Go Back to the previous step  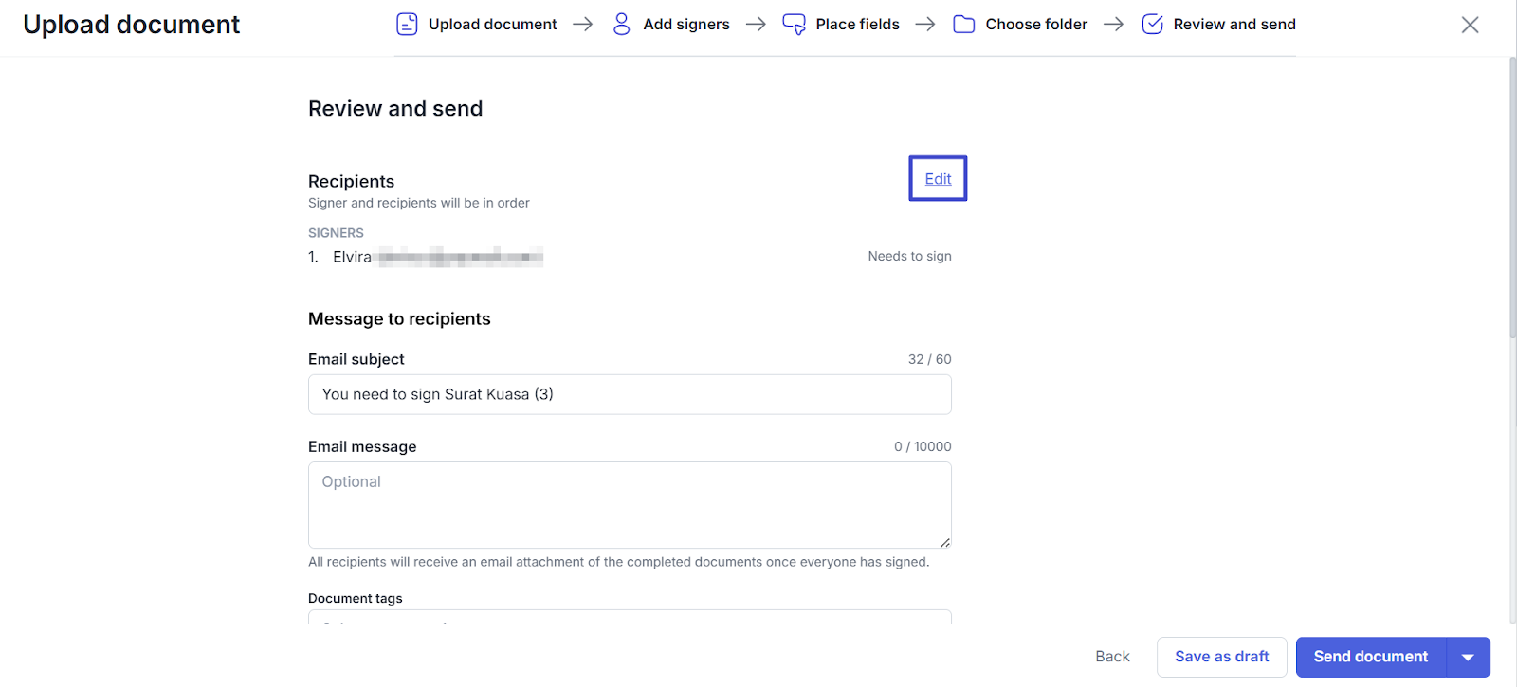click(1112, 657)
